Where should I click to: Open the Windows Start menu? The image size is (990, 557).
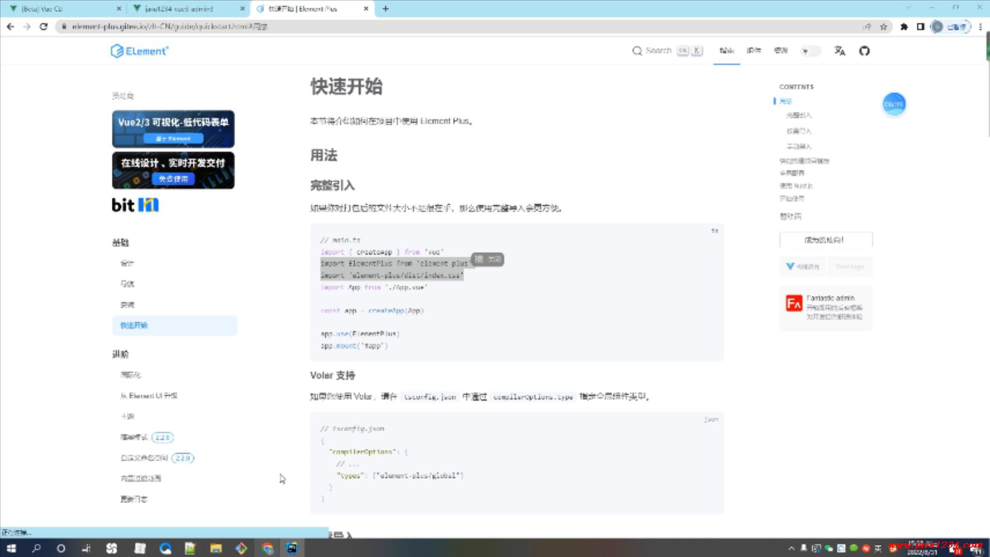pyautogui.click(x=11, y=548)
